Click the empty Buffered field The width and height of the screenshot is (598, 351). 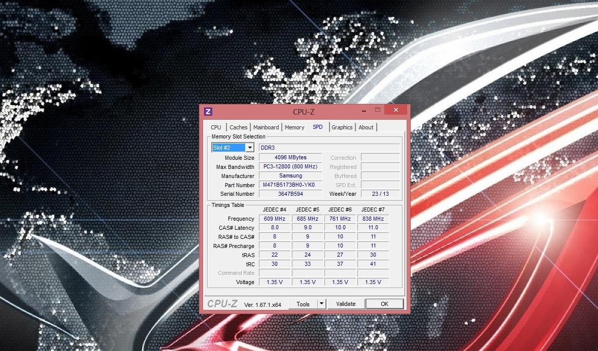point(380,175)
